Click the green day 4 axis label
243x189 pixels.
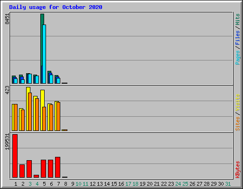click(37, 184)
